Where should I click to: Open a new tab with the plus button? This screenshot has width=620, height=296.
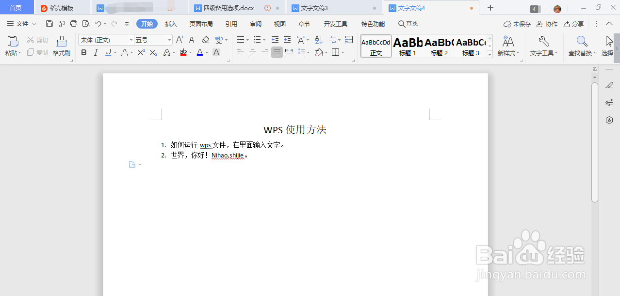[x=490, y=8]
